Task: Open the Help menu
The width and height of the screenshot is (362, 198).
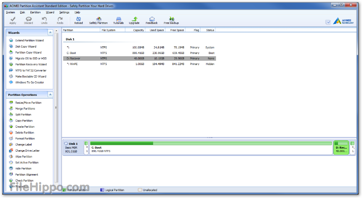Action: [77, 12]
